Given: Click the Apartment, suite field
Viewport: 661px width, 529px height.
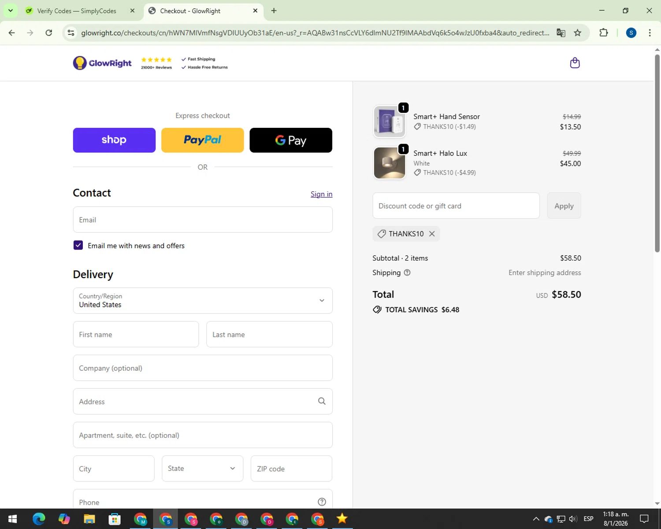Looking at the screenshot, I should pos(203,435).
